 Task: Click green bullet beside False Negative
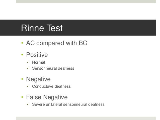(x=22, y=97)
